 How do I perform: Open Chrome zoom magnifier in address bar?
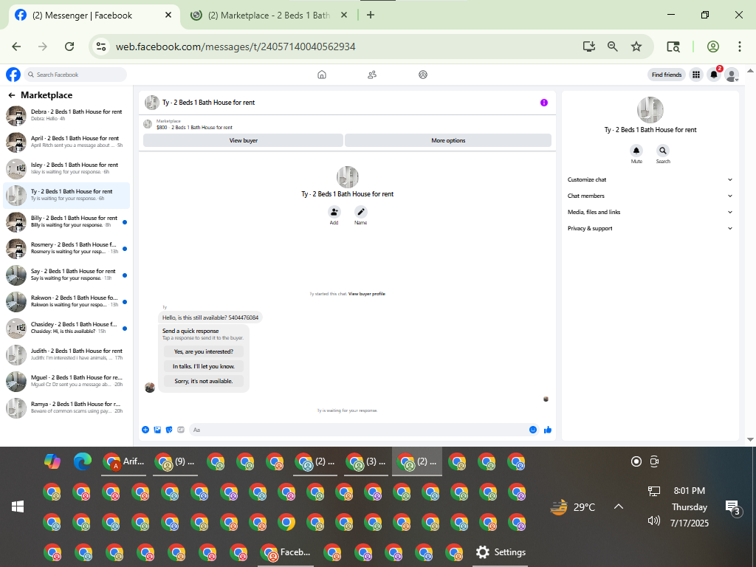pos(612,47)
